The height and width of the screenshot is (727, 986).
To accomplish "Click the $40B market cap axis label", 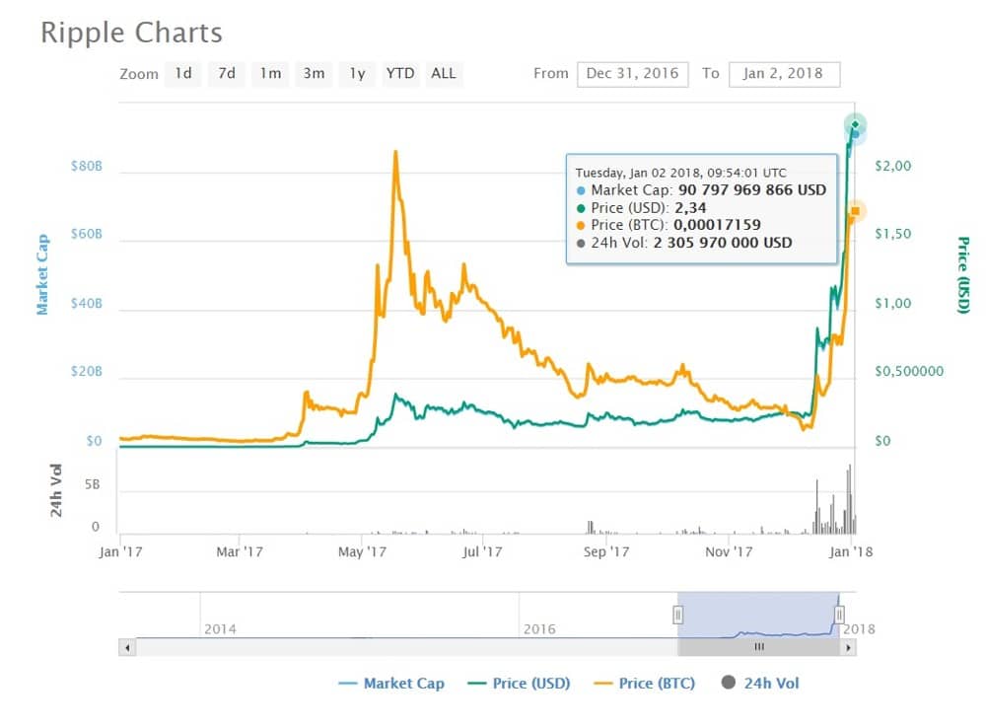I will tap(86, 303).
